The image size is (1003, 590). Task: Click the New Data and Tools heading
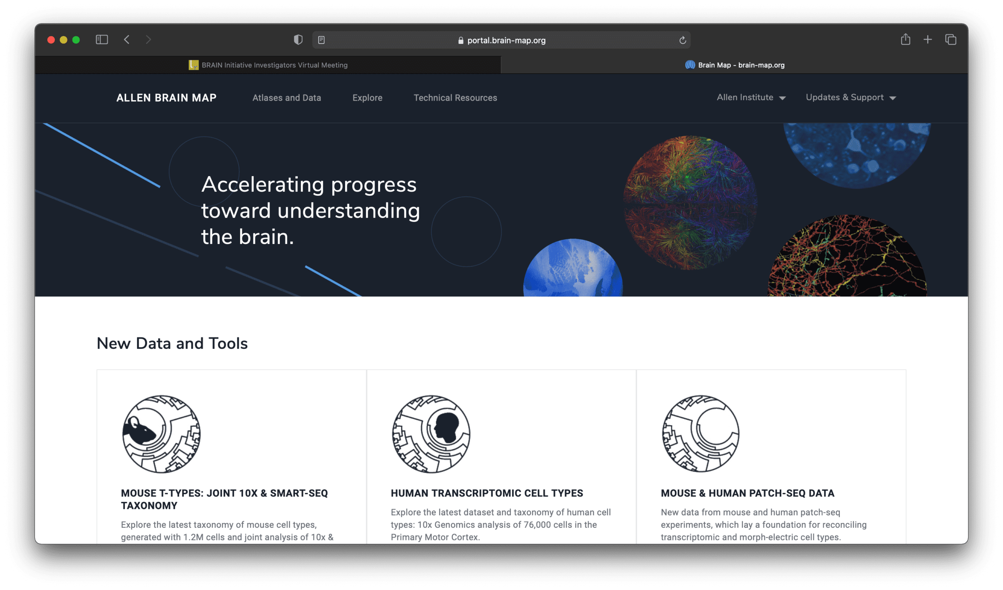click(172, 343)
